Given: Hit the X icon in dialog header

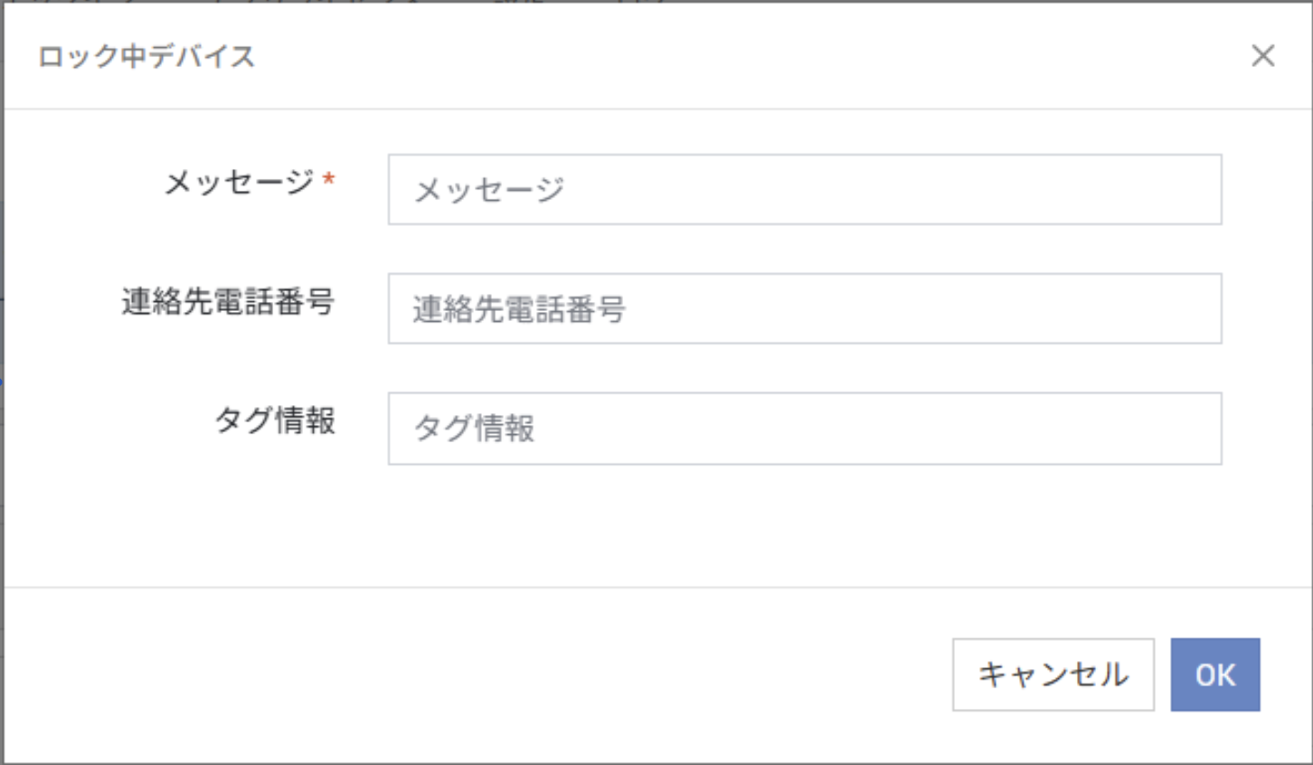Looking at the screenshot, I should 1262,56.
